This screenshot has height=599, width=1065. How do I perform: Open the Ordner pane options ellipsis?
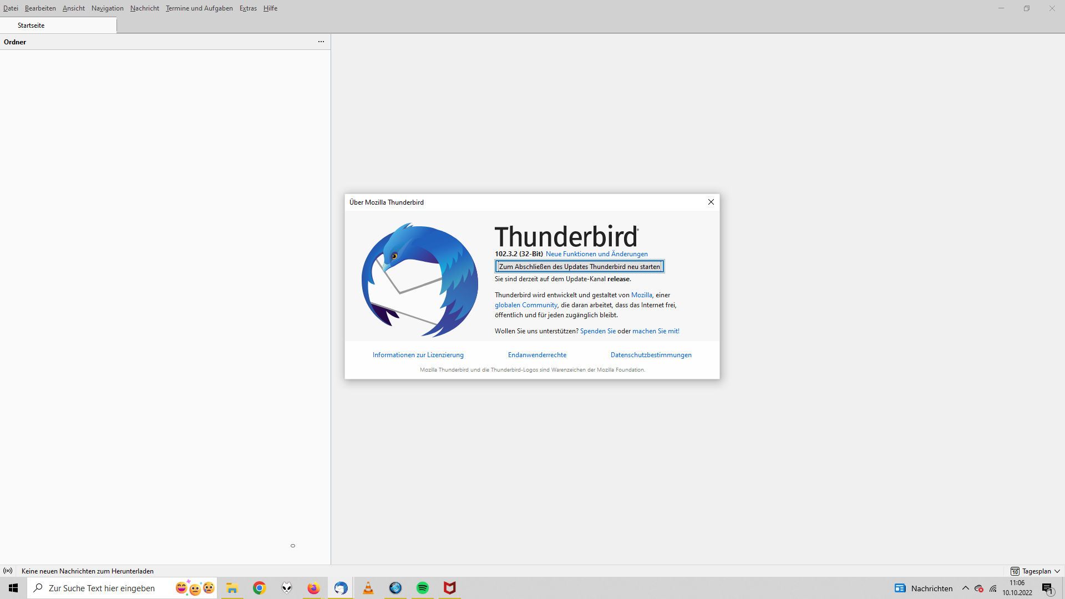(321, 42)
